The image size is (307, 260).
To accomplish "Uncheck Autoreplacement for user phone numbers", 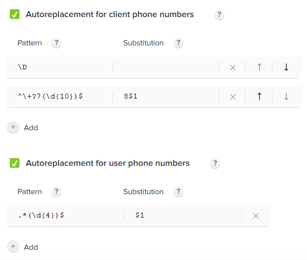I will click(x=15, y=163).
